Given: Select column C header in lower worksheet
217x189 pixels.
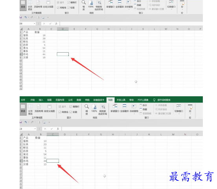Looking at the screenshot, I should pos(53,134).
